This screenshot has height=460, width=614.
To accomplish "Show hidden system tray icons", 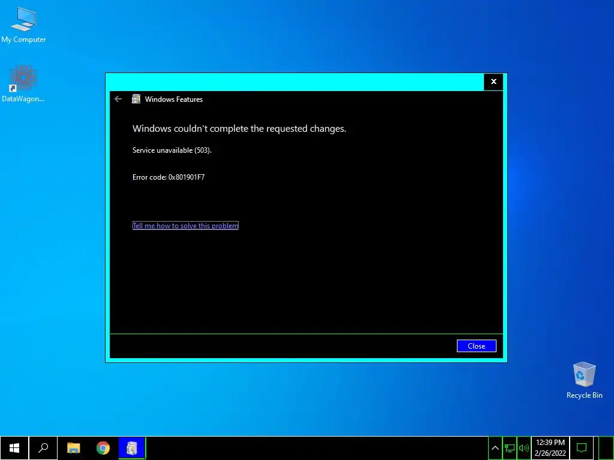I will pyautogui.click(x=495, y=448).
